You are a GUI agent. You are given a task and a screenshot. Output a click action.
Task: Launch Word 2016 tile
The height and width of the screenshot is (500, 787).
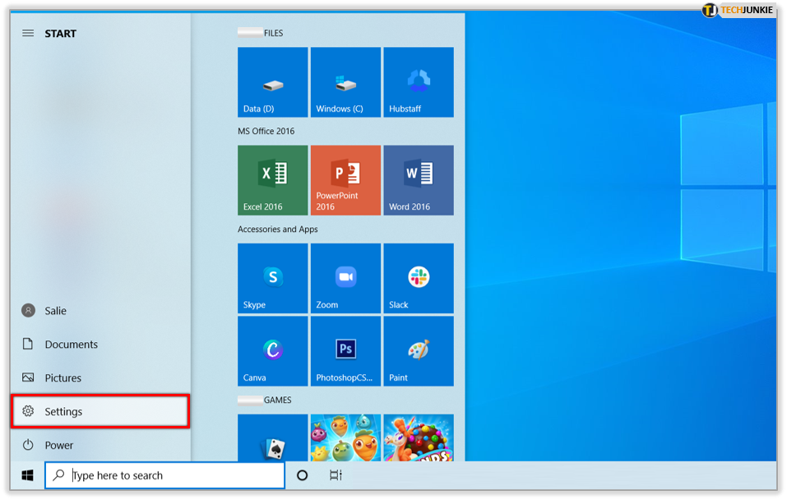click(x=419, y=180)
